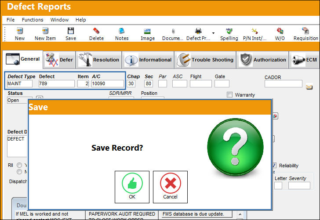Click the W/O toolbar icon
The width and height of the screenshot is (320, 220).
pyautogui.click(x=280, y=31)
